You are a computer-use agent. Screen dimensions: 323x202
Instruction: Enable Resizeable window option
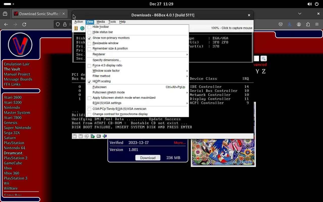tap(89, 43)
